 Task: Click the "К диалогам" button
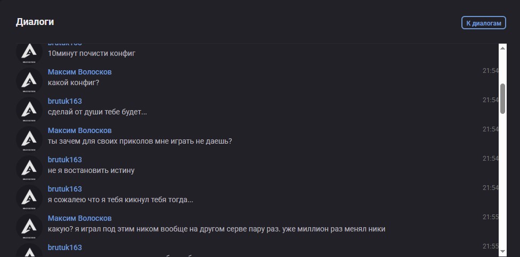(x=483, y=23)
